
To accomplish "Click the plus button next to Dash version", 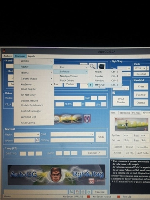I will [x=148, y=68].
